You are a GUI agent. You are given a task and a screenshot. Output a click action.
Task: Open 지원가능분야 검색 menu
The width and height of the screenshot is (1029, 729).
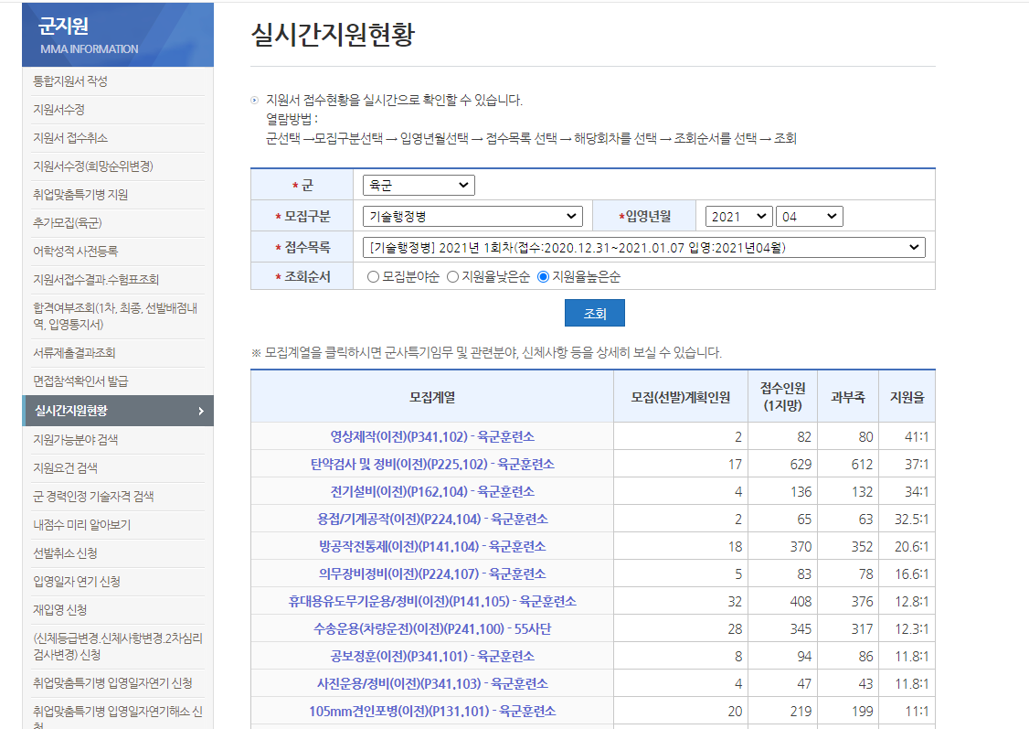76,439
